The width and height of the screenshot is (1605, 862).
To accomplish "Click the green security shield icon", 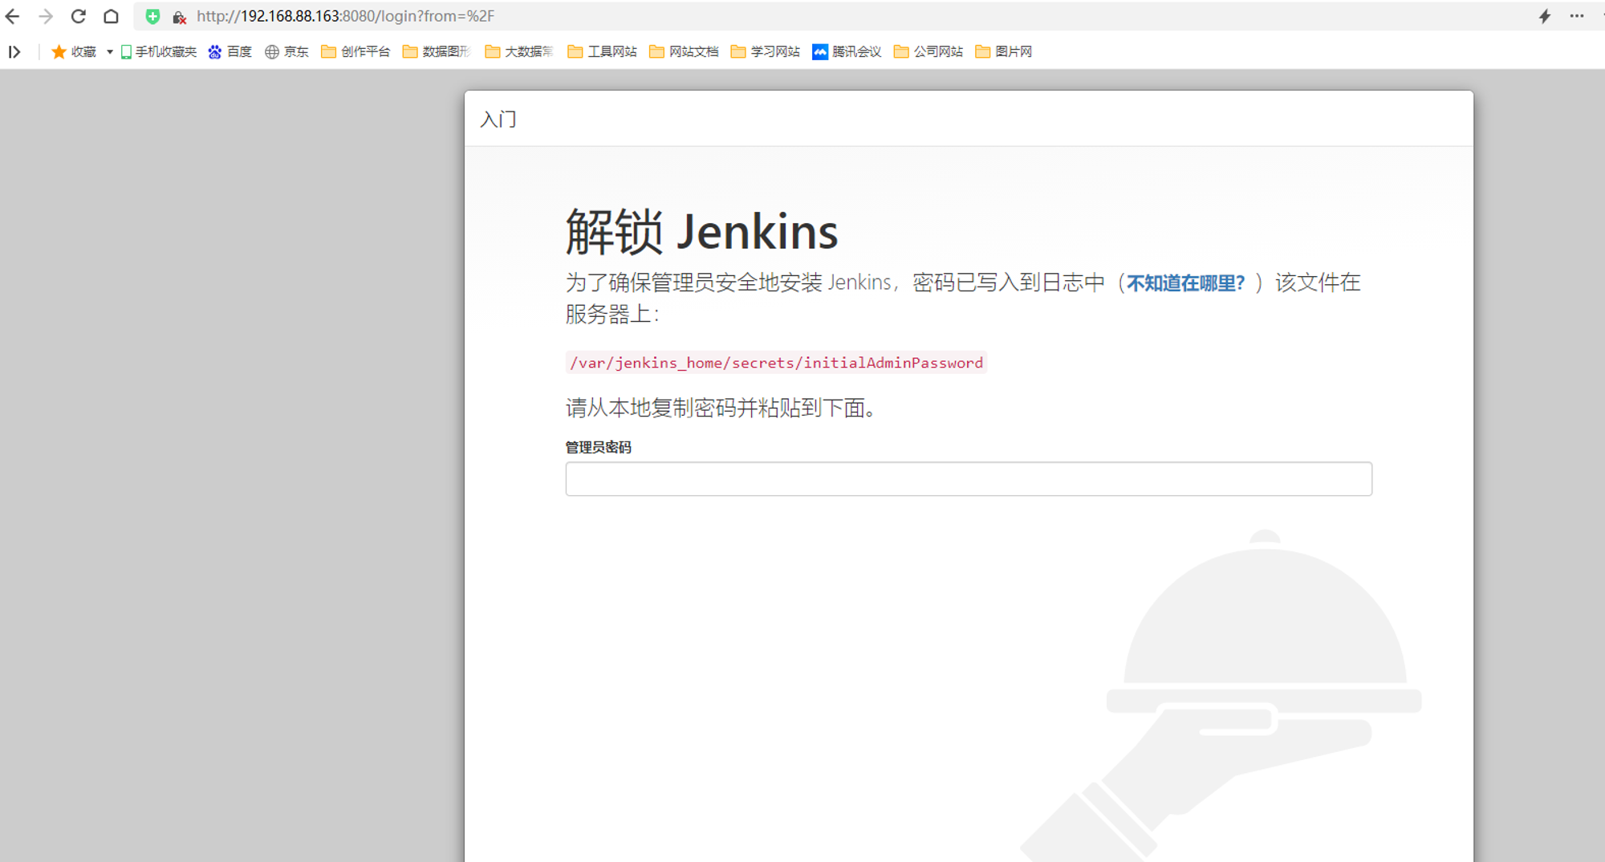I will coord(152,16).
